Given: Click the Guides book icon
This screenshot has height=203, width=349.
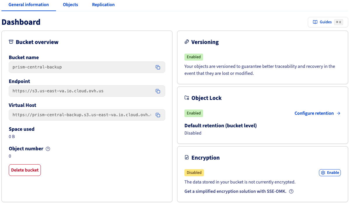Looking at the screenshot, I should click(x=315, y=22).
